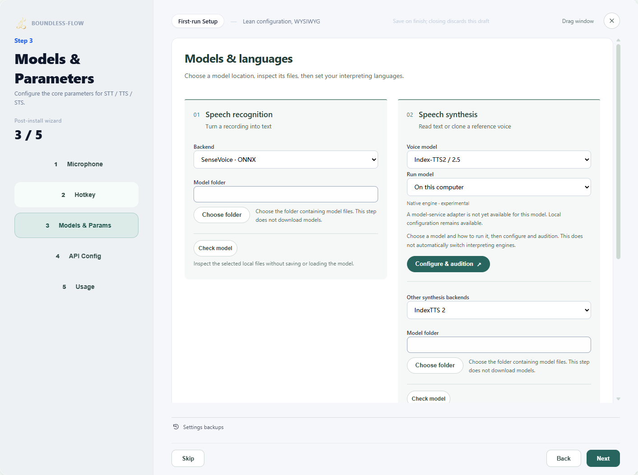Open the Usage step
This screenshot has width=638, height=475.
[x=76, y=287]
